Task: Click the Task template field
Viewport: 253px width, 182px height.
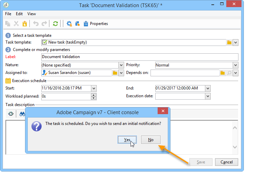Action: pos(134,43)
